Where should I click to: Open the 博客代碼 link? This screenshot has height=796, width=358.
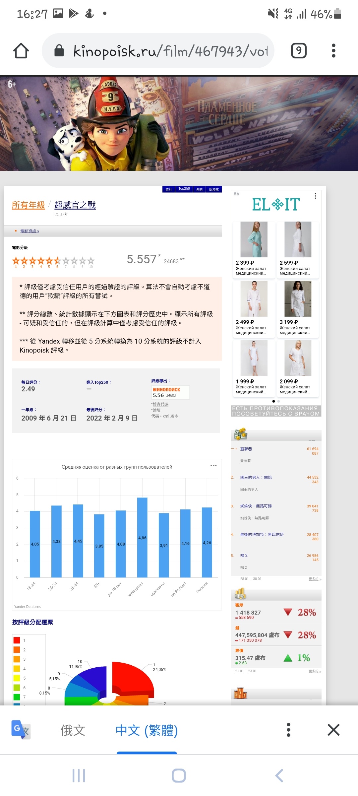[x=160, y=404]
